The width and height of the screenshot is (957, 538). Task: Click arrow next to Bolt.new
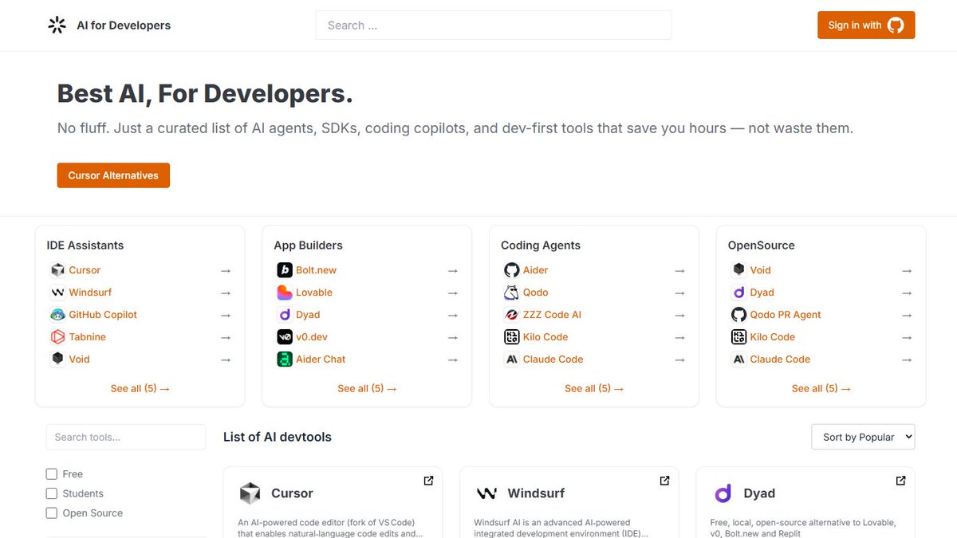[453, 271]
